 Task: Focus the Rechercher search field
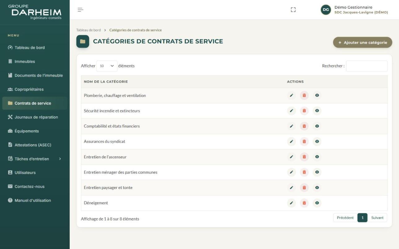[x=366, y=66]
